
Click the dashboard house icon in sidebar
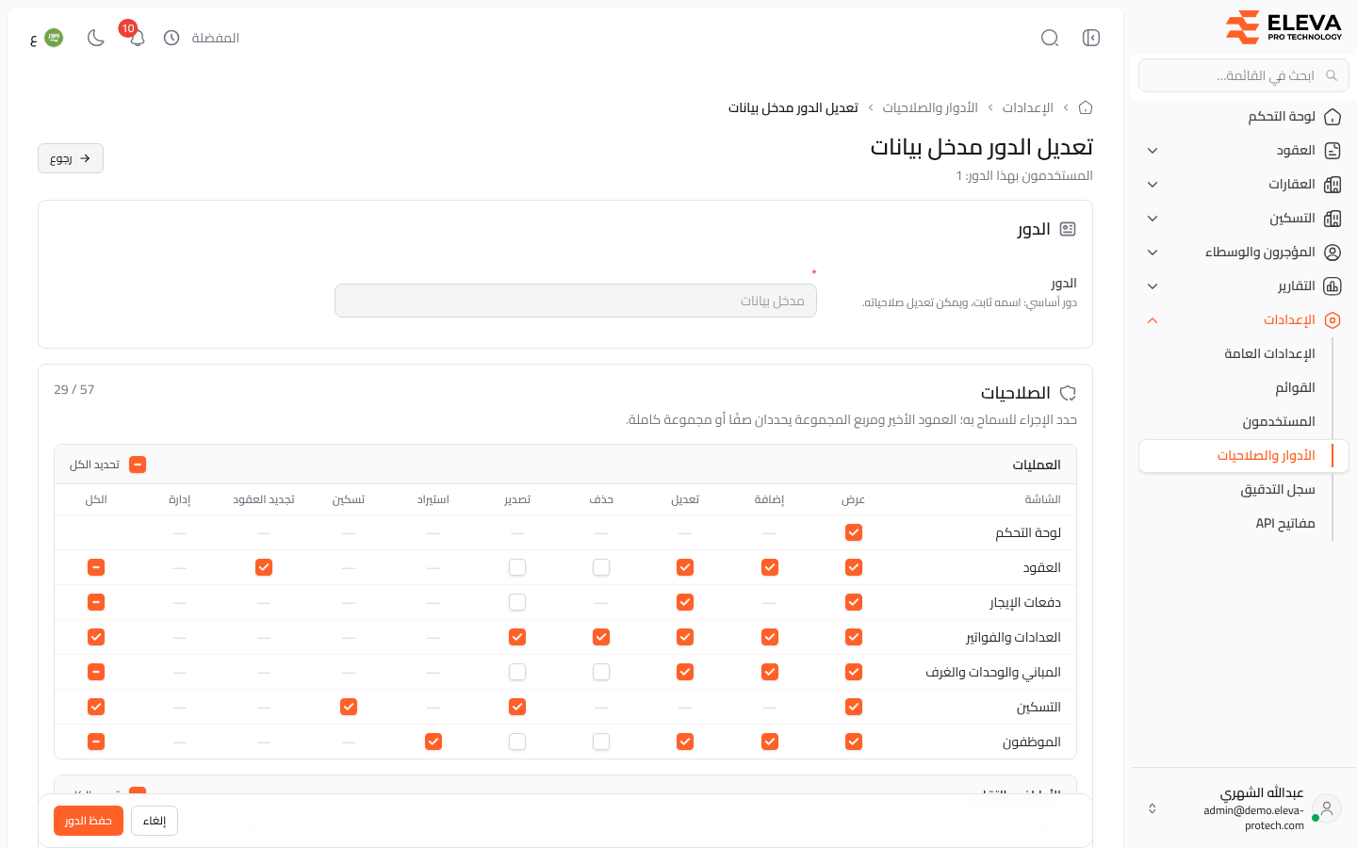pyautogui.click(x=1332, y=117)
